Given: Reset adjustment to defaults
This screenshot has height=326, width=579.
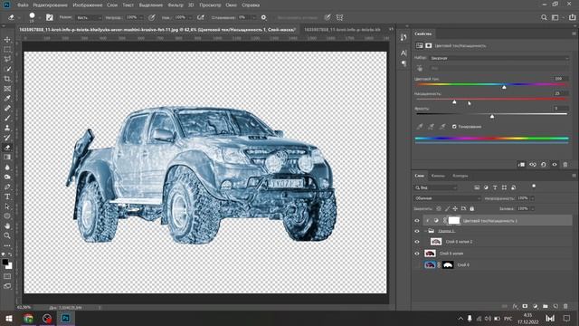Looking at the screenshot, I should (x=543, y=165).
